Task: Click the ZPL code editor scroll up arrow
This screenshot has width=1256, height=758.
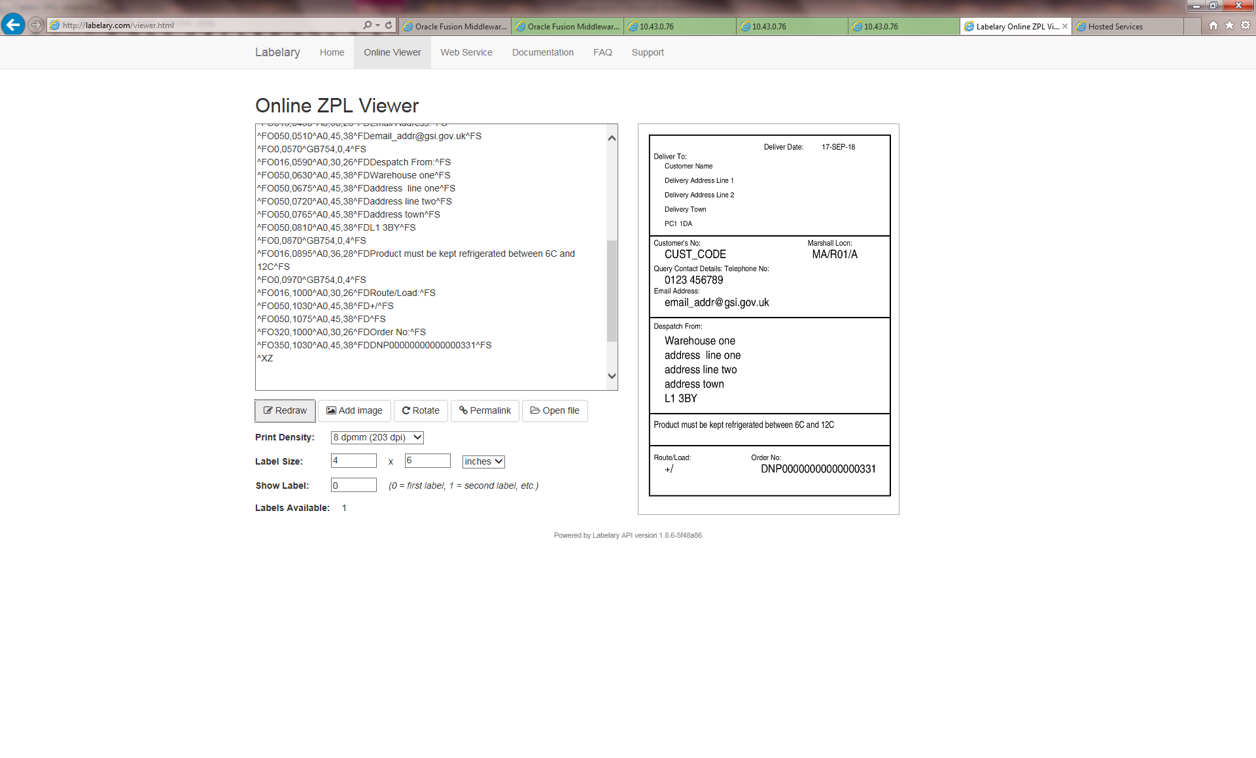Action: (x=612, y=137)
